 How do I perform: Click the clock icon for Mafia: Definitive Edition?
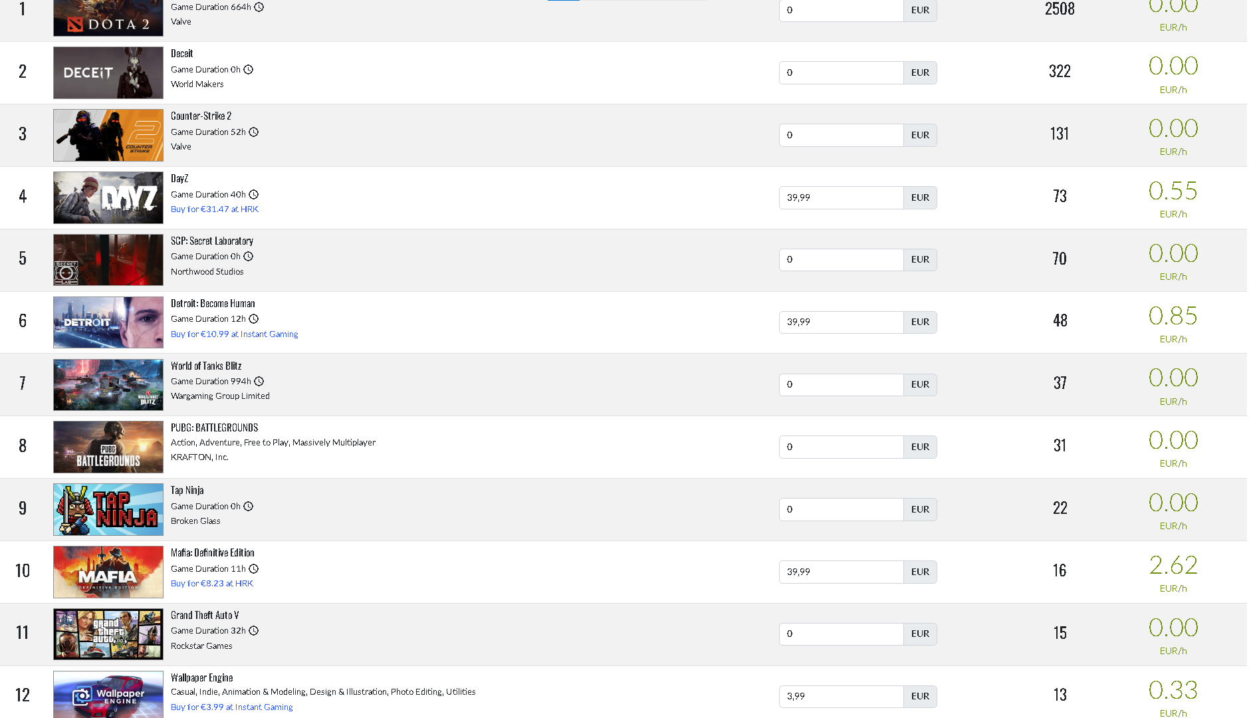[254, 569]
